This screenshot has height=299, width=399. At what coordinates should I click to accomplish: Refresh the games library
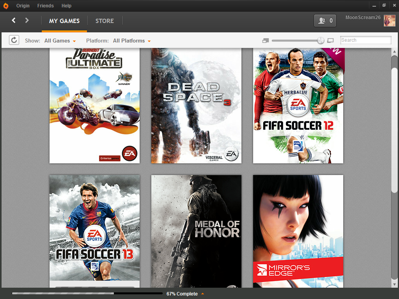(14, 40)
